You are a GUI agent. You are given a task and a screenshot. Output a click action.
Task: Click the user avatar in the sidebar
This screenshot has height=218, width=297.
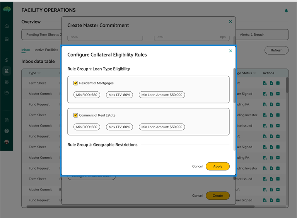click(7, 142)
